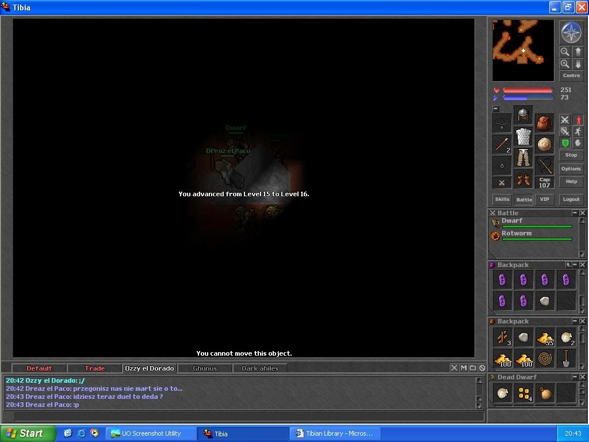Switch to the Default chat channel
The height and width of the screenshot is (442, 589).
pyautogui.click(x=39, y=368)
